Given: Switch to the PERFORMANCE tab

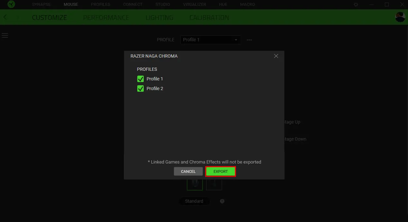Looking at the screenshot, I should tap(106, 17).
